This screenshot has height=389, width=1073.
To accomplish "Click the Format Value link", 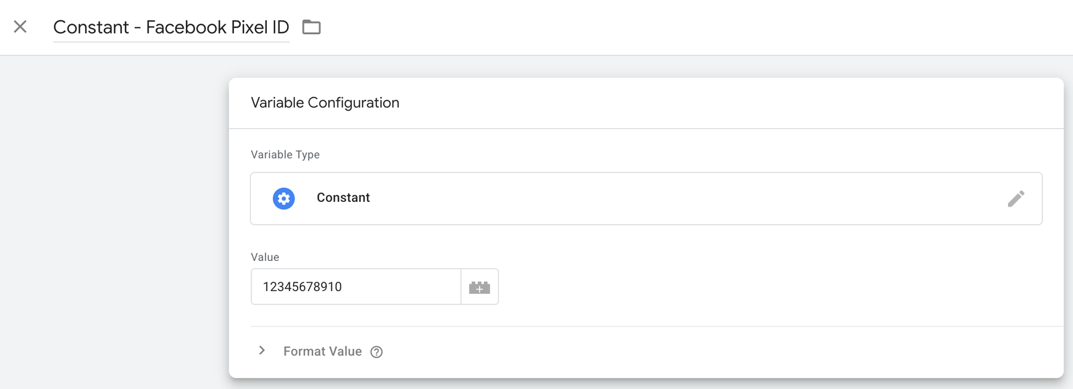I will pos(322,351).
